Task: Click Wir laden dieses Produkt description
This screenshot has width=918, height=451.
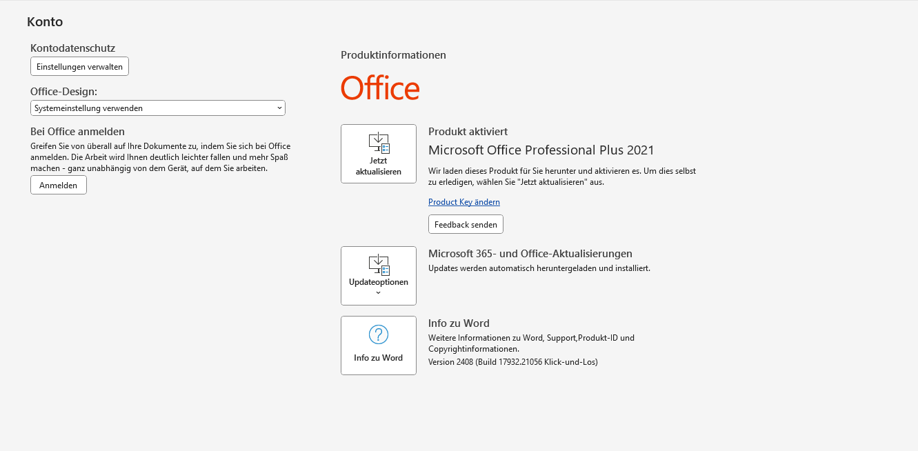Action: [x=562, y=177]
